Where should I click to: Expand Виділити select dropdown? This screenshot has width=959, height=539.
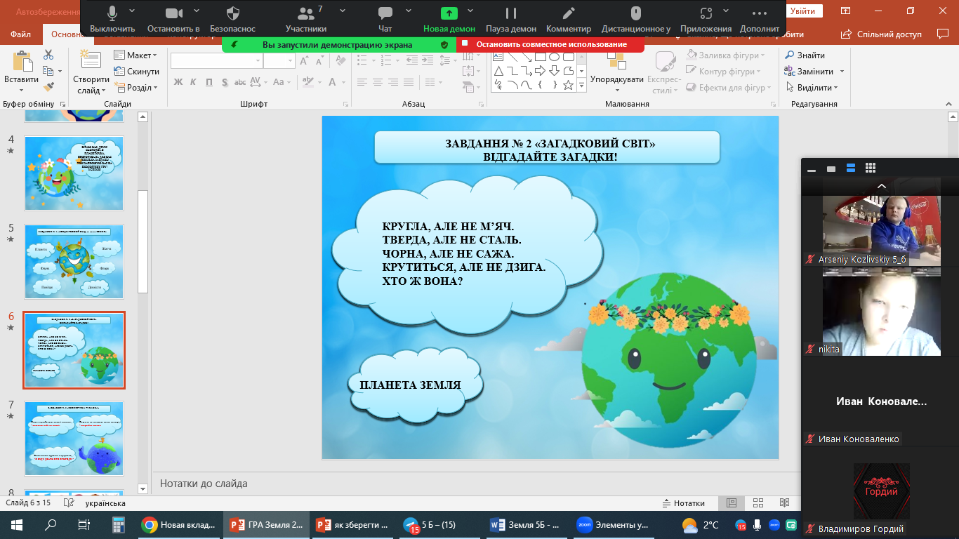click(812, 88)
